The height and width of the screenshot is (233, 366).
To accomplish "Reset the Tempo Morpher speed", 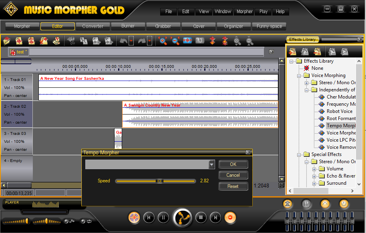I will [x=233, y=186].
